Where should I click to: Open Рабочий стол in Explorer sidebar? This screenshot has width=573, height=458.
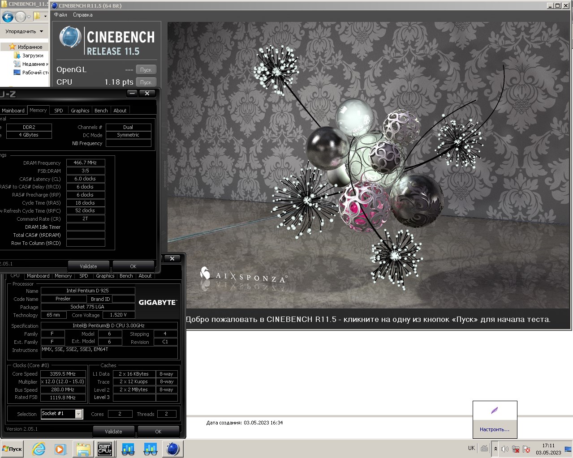[30, 73]
